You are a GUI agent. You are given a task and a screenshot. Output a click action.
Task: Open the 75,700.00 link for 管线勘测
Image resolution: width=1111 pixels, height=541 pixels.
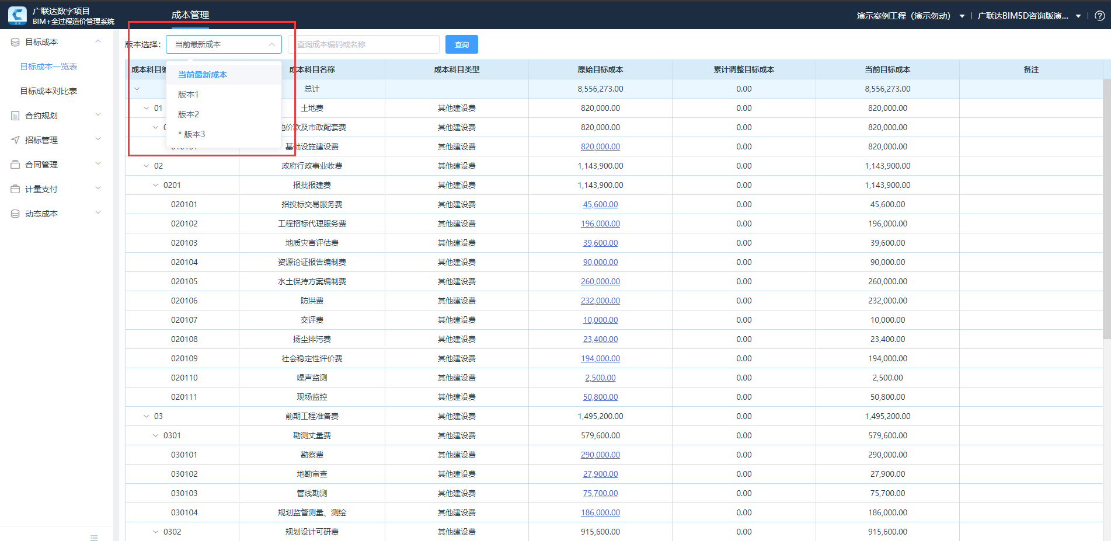coord(600,493)
